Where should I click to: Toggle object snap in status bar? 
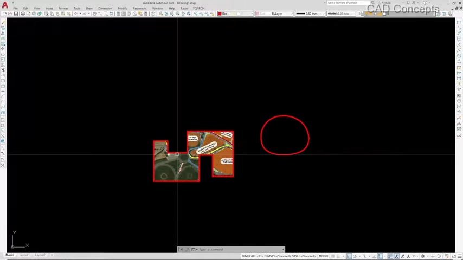pyautogui.click(x=381, y=256)
